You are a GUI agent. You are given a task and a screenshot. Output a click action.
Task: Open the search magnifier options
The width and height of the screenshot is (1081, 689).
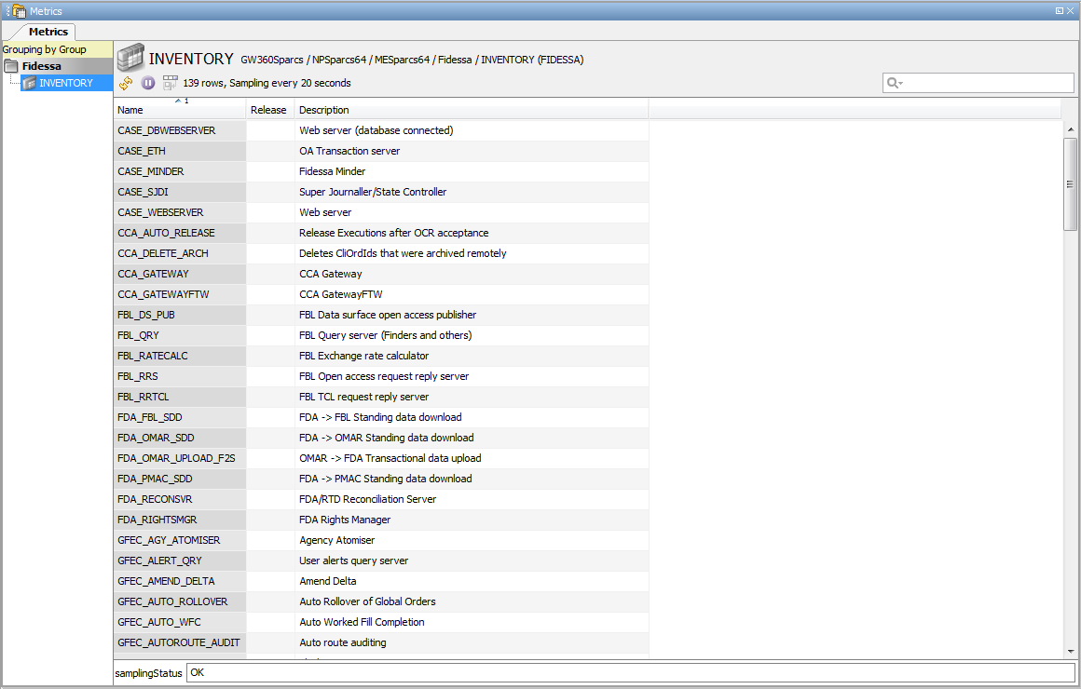[x=895, y=84]
